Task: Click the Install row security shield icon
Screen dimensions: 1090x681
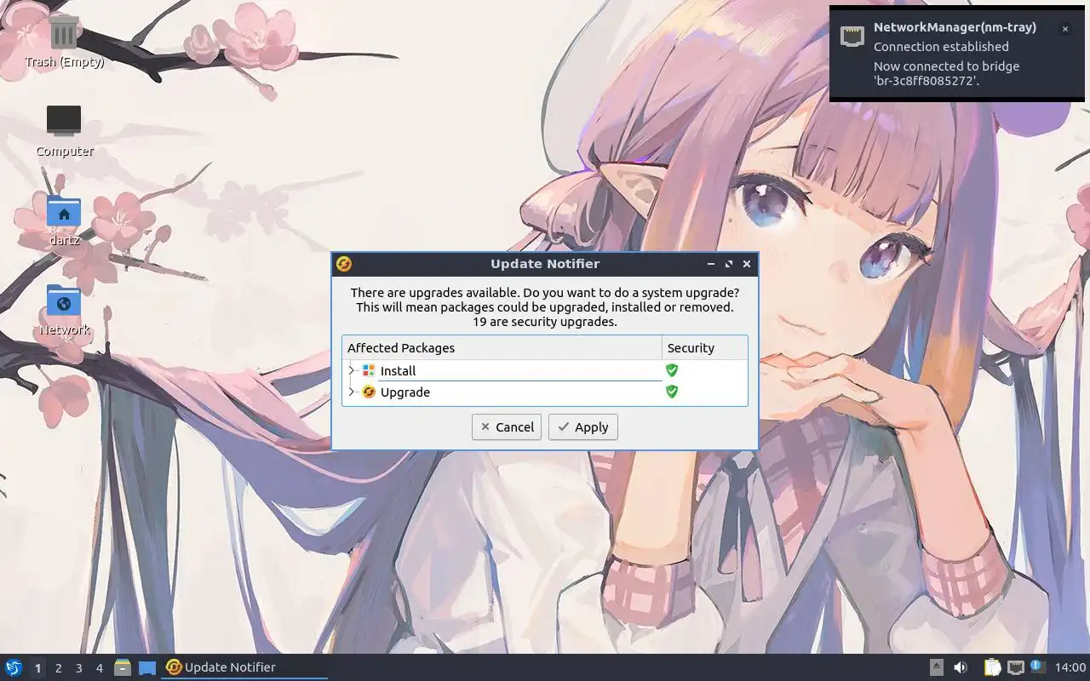Action: tap(672, 370)
